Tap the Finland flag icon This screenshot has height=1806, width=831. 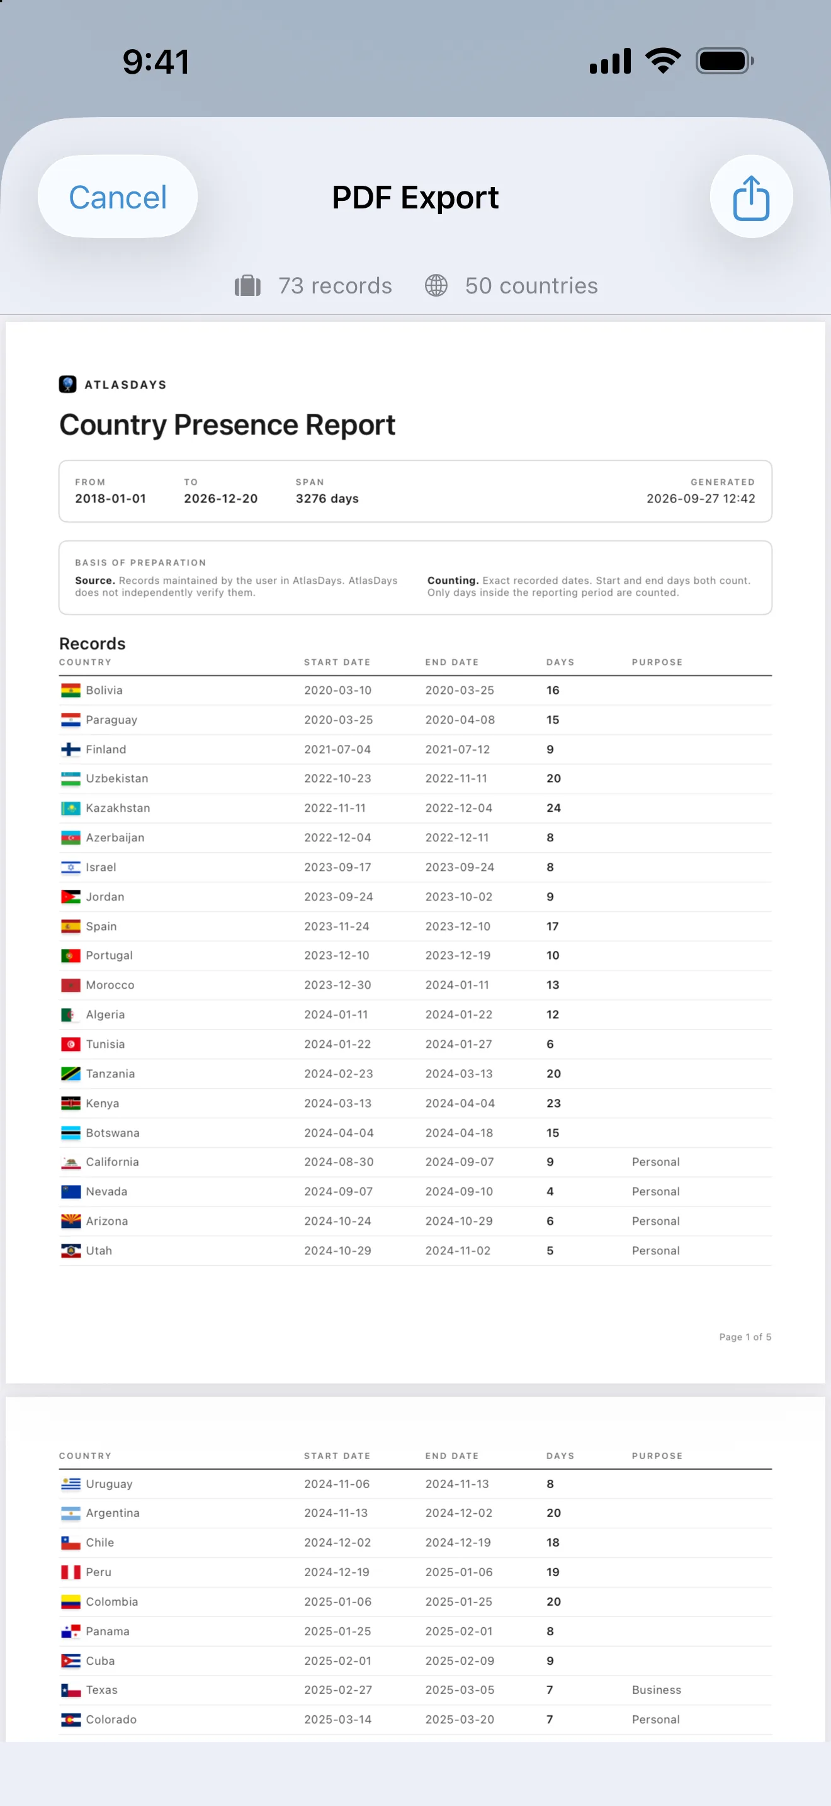[x=71, y=749]
